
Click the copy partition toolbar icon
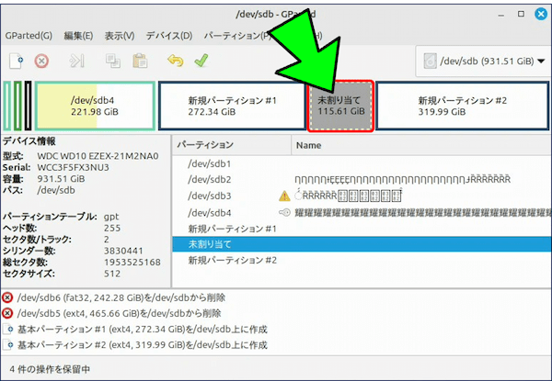pyautogui.click(x=113, y=62)
